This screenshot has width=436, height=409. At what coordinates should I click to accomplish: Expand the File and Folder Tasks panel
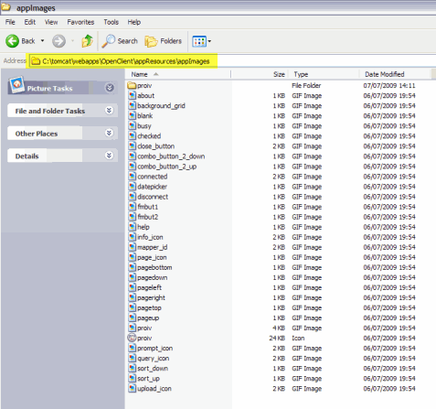point(109,111)
